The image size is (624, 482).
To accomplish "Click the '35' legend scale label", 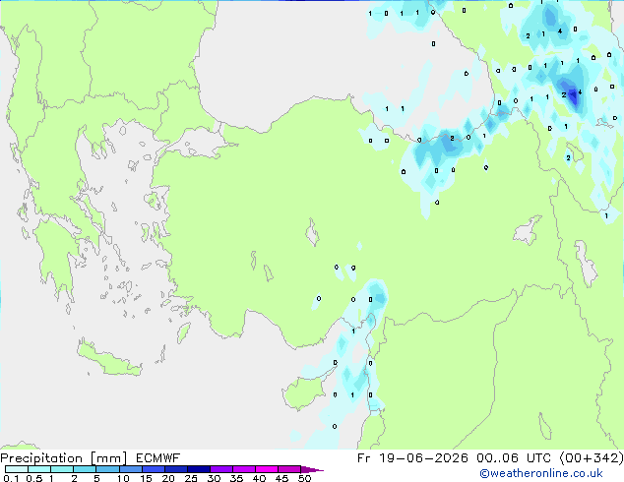I will [x=236, y=478].
